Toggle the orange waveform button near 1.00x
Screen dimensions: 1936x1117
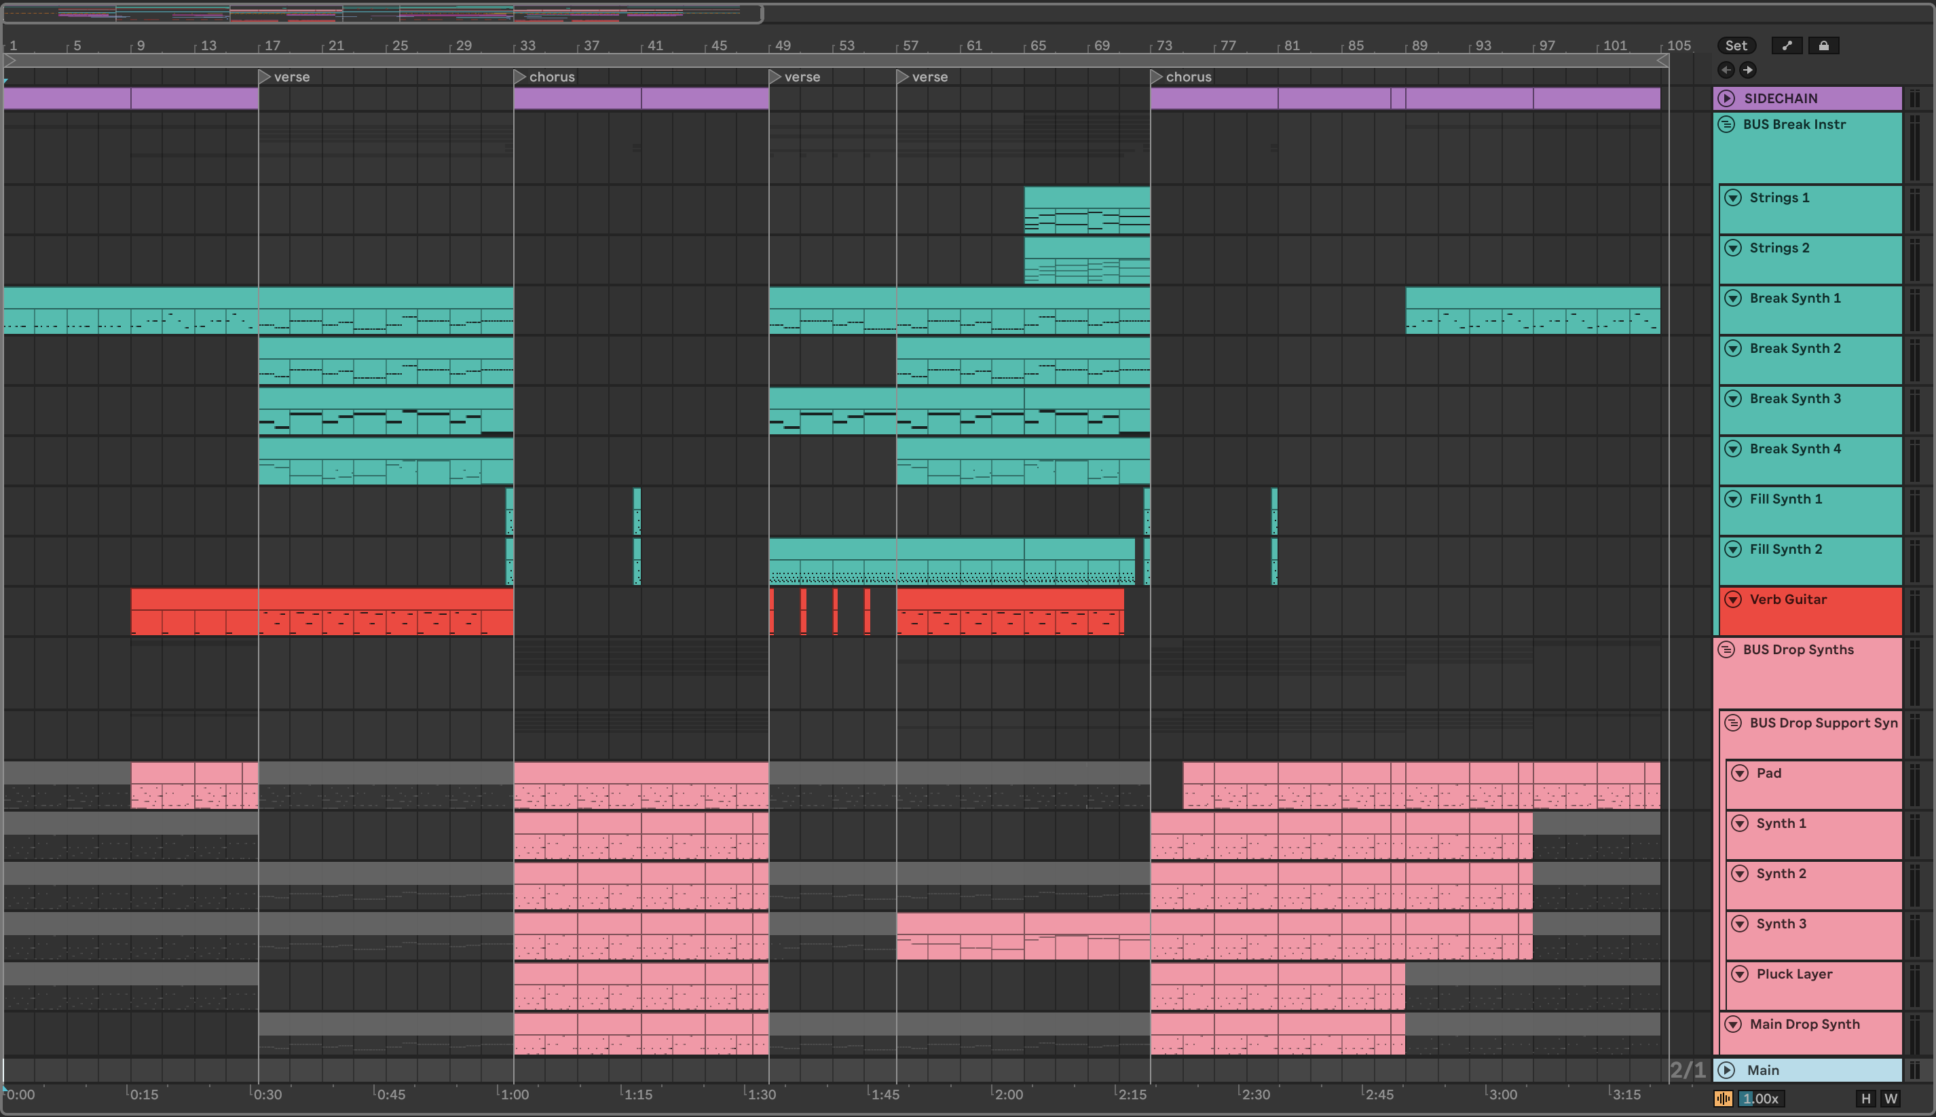1723,1099
